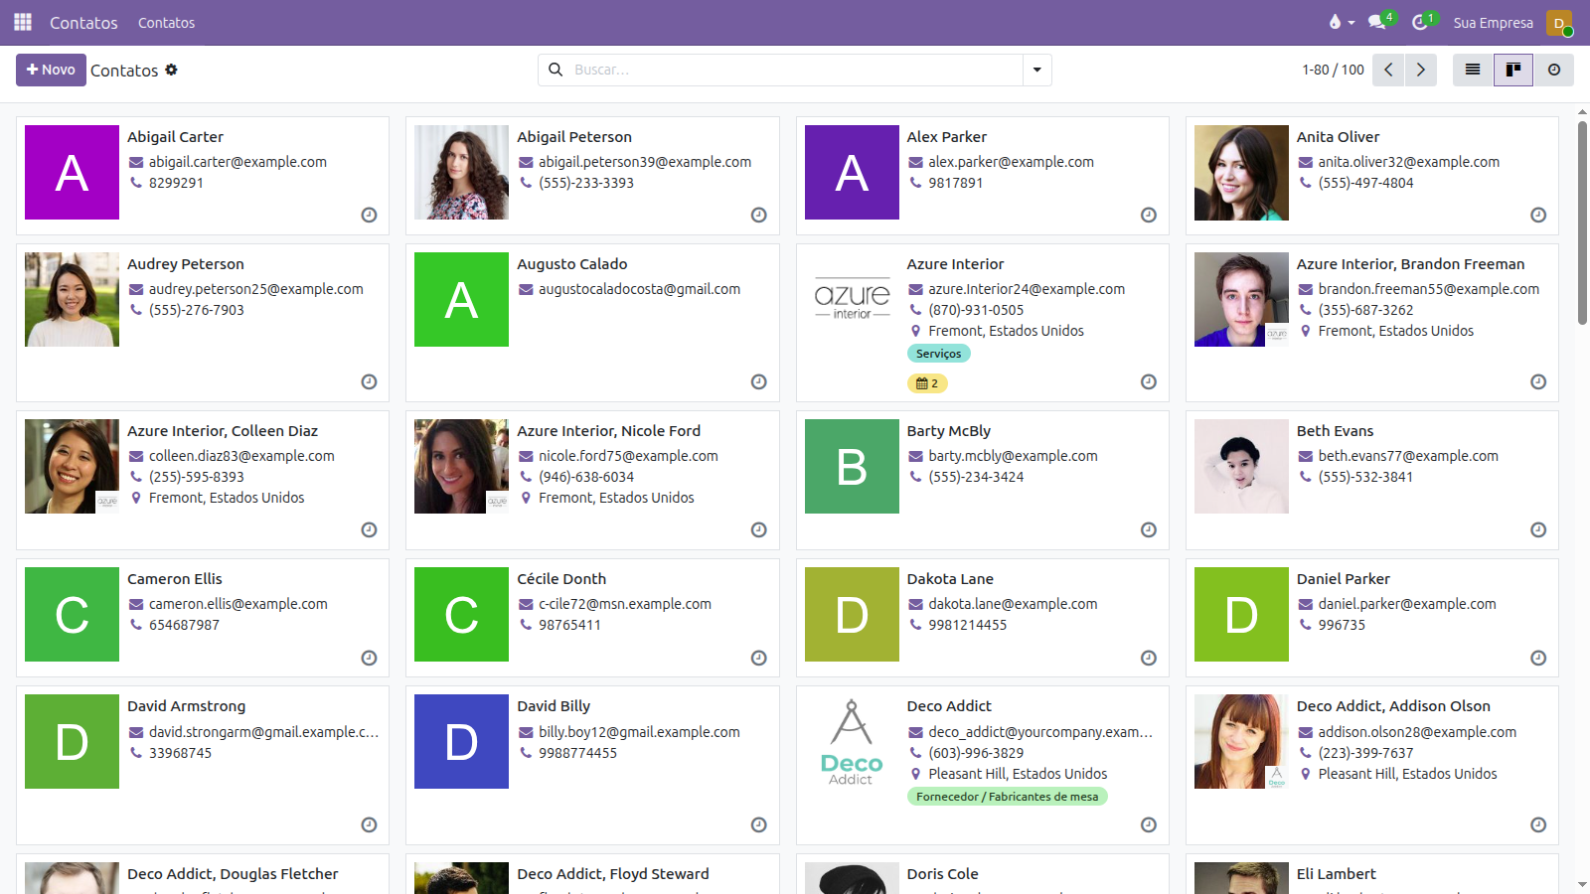The width and height of the screenshot is (1590, 894).
Task: Open the Sua Empresa company switcher
Action: click(1493, 22)
